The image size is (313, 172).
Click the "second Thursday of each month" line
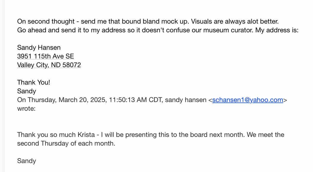(66, 144)
